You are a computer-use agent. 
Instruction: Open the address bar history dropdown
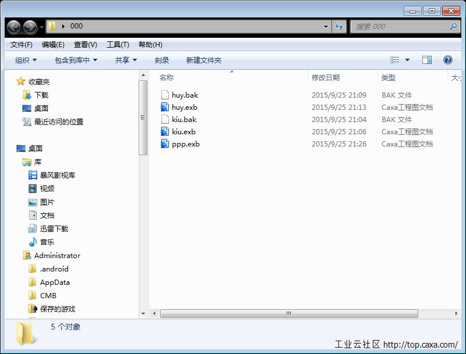pos(326,26)
